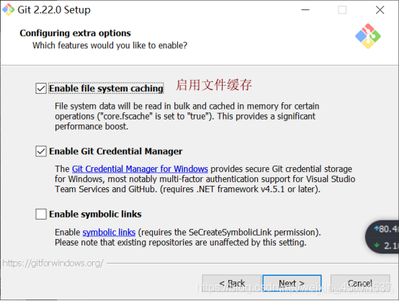The height and width of the screenshot is (301, 399).
Task: Go to the Next setup page
Action: 292,283
